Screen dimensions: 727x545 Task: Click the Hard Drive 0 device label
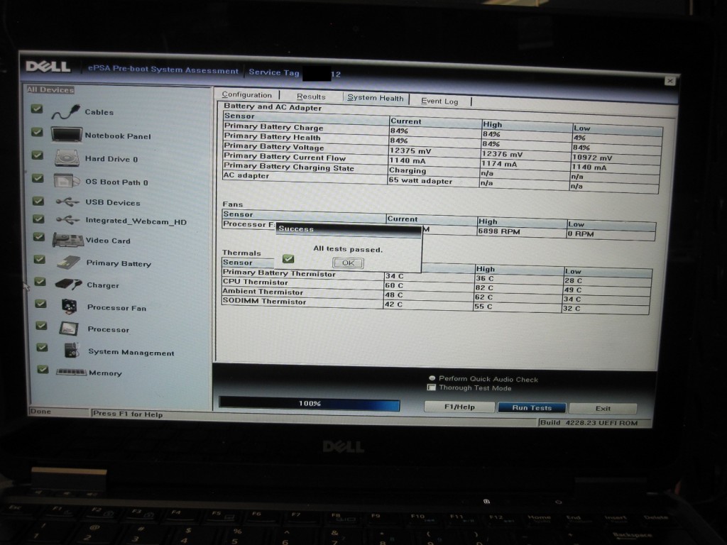point(111,159)
